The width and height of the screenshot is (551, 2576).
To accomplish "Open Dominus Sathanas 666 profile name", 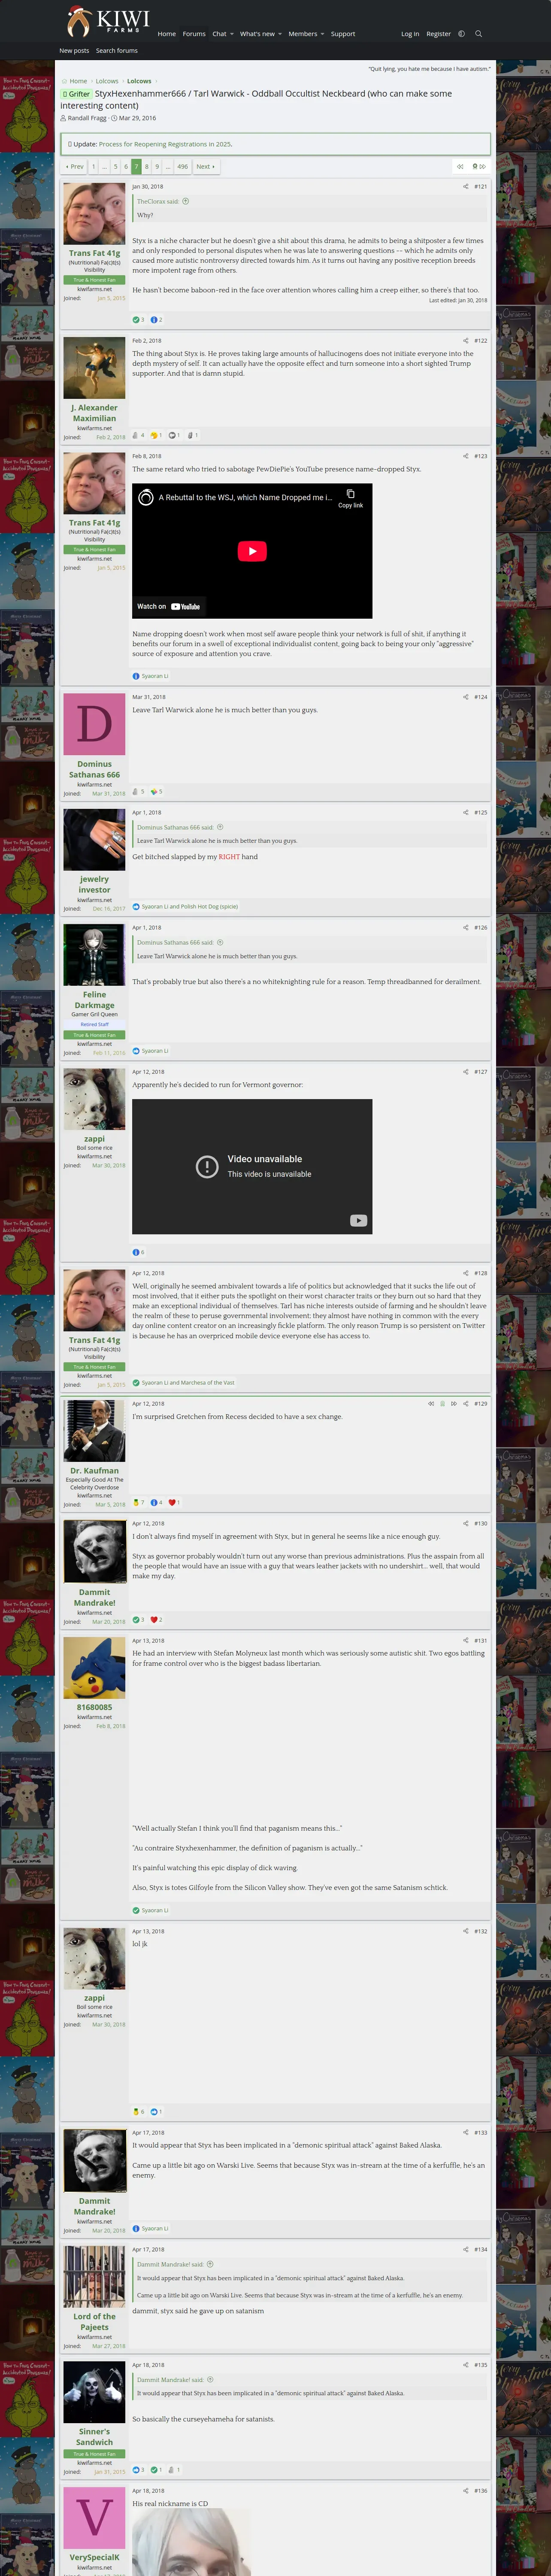I will pos(94,769).
